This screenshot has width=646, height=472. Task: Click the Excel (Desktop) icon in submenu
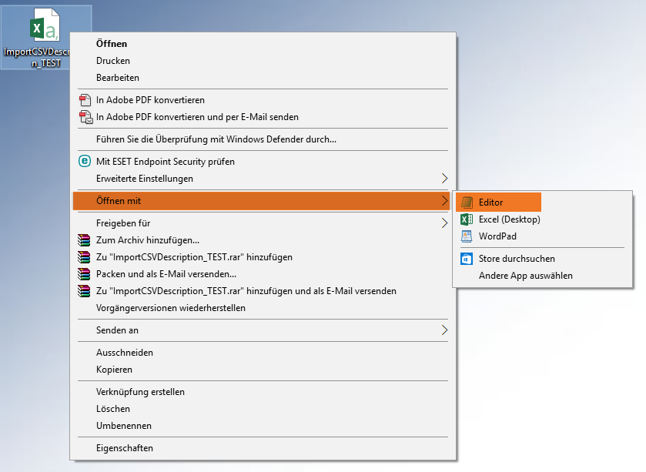[467, 219]
